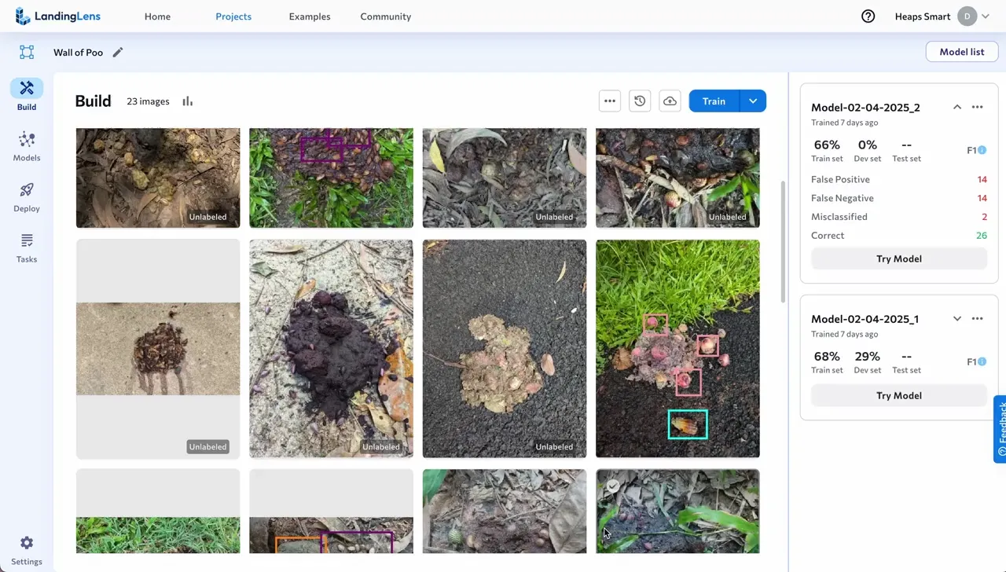Open the Community menu item
This screenshot has height=572, width=1006.
point(385,16)
